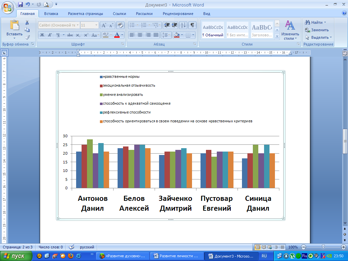
Task: Expand the underline style dropdown arrow
Action: point(64,35)
